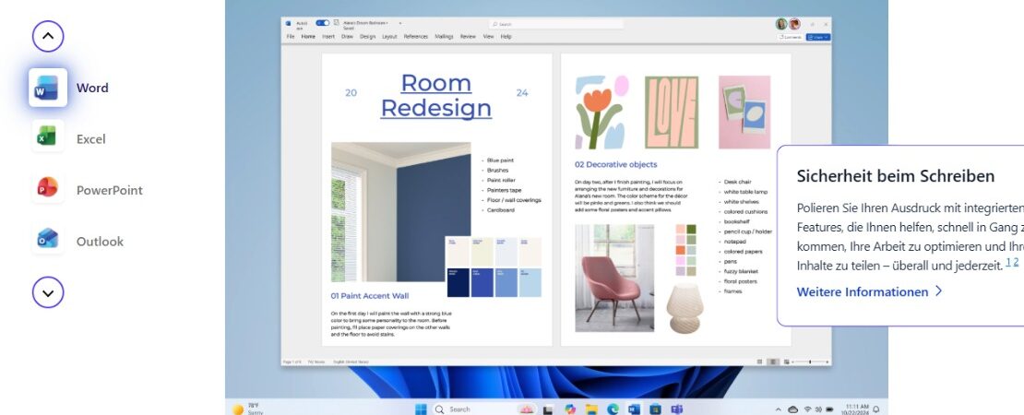Viewport: 1024px width, 415px height.
Task: Click the pink and green color palette
Action: [x=685, y=250]
